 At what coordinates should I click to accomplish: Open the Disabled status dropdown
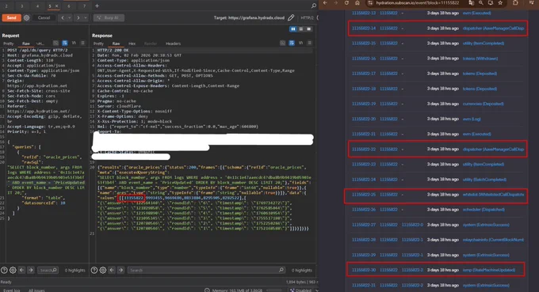tap(304, 290)
